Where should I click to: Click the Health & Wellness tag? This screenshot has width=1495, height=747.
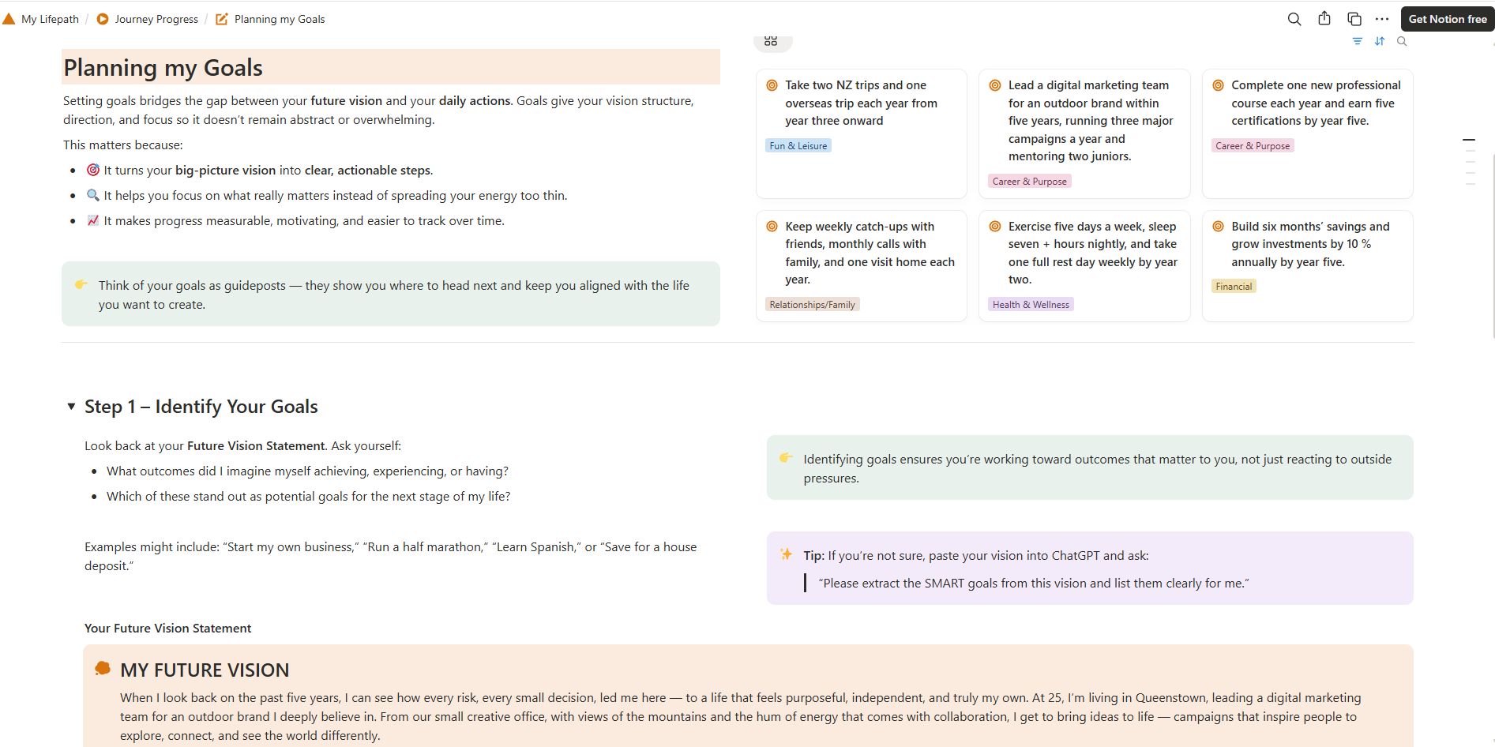pos(1031,305)
